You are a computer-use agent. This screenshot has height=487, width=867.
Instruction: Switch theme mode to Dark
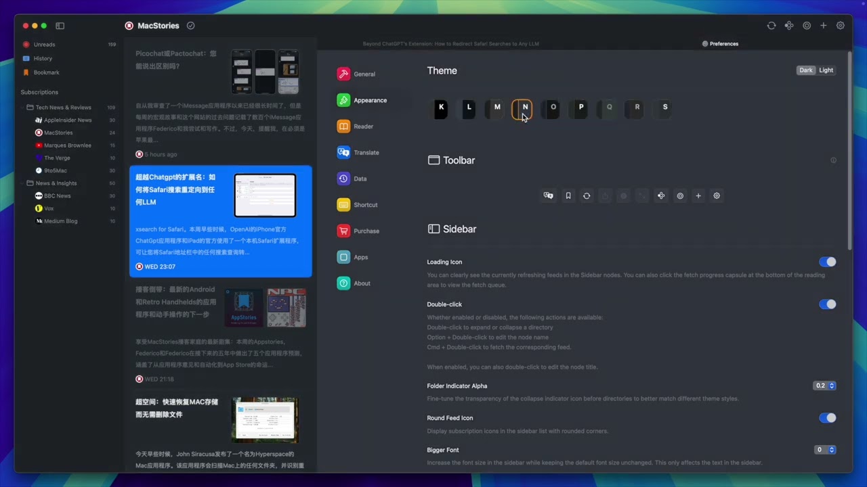(806, 70)
